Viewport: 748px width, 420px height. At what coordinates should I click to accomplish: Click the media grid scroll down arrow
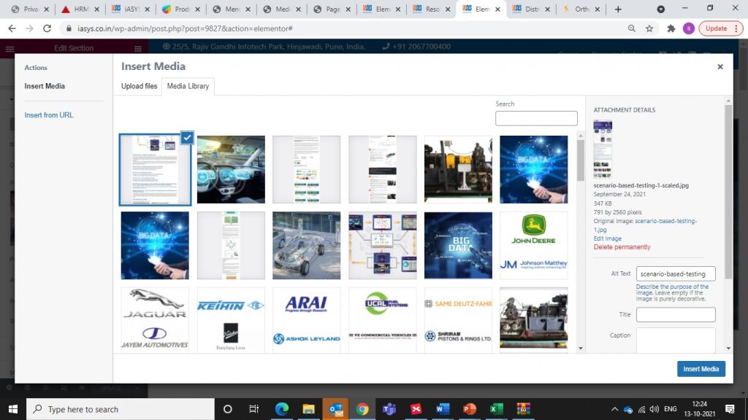580,348
